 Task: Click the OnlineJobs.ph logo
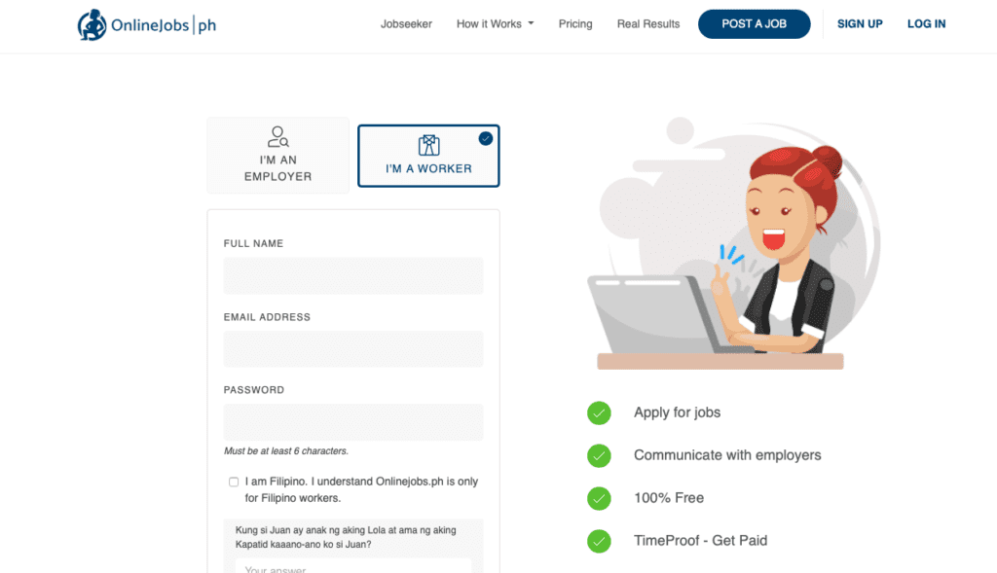click(x=147, y=24)
